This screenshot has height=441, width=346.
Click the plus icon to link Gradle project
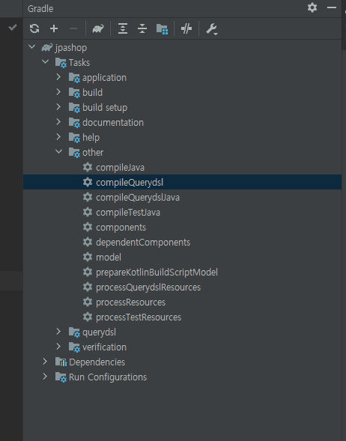click(x=54, y=28)
